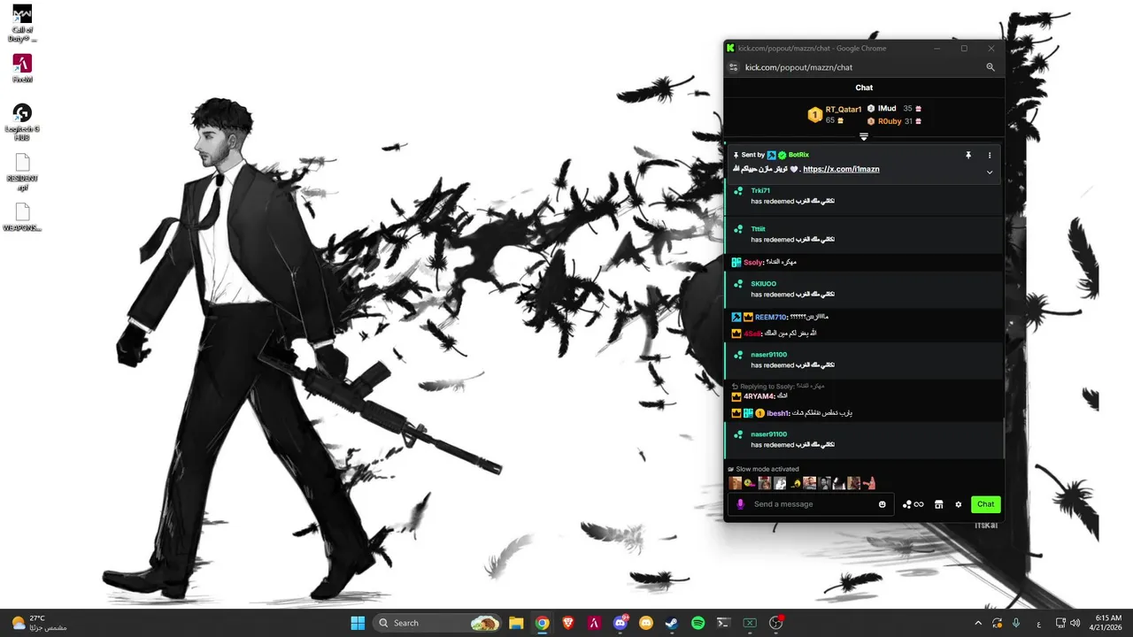Click the first emote in quick emote row
The height and width of the screenshot is (637, 1133).
pyautogui.click(x=736, y=483)
